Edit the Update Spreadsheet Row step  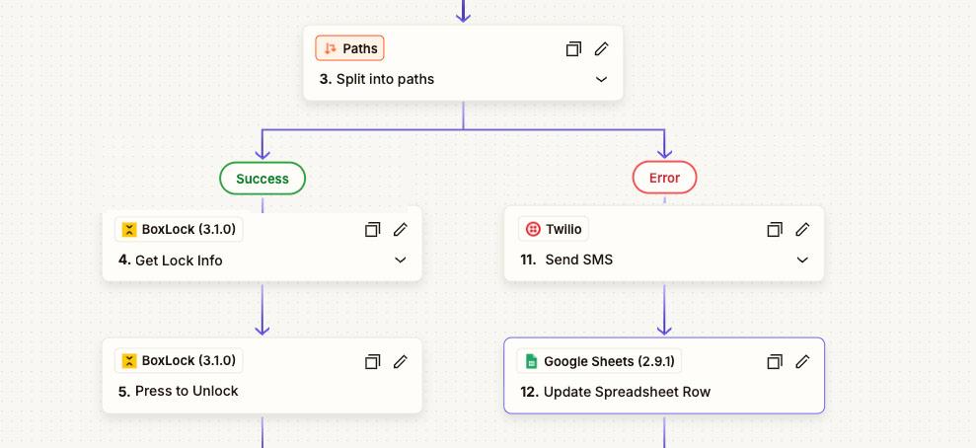pyautogui.click(x=802, y=361)
